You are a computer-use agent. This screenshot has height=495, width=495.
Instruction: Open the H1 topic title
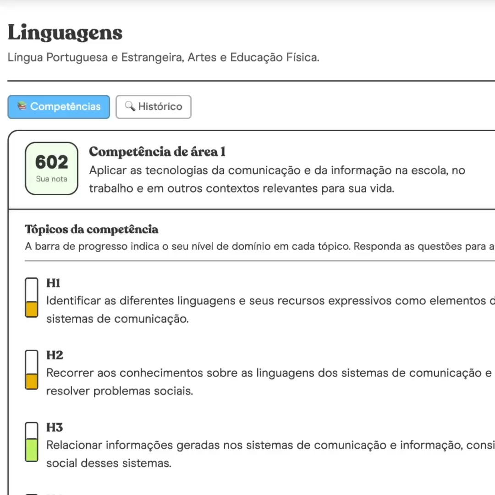tap(53, 283)
